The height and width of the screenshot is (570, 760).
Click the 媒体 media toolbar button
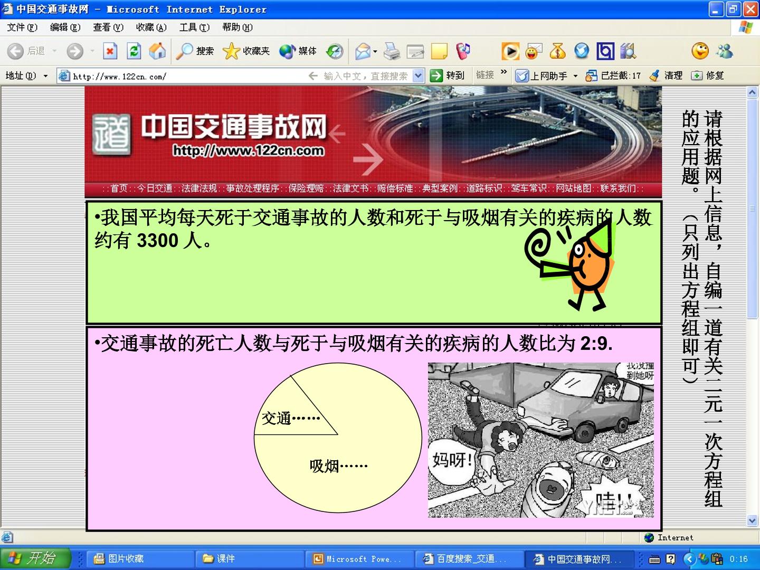click(298, 51)
